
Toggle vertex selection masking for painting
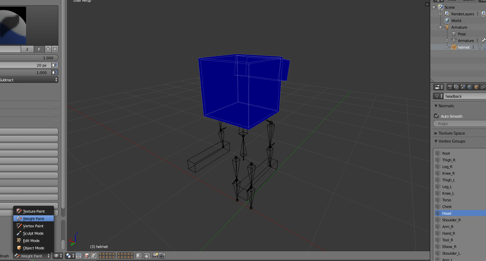93,256
